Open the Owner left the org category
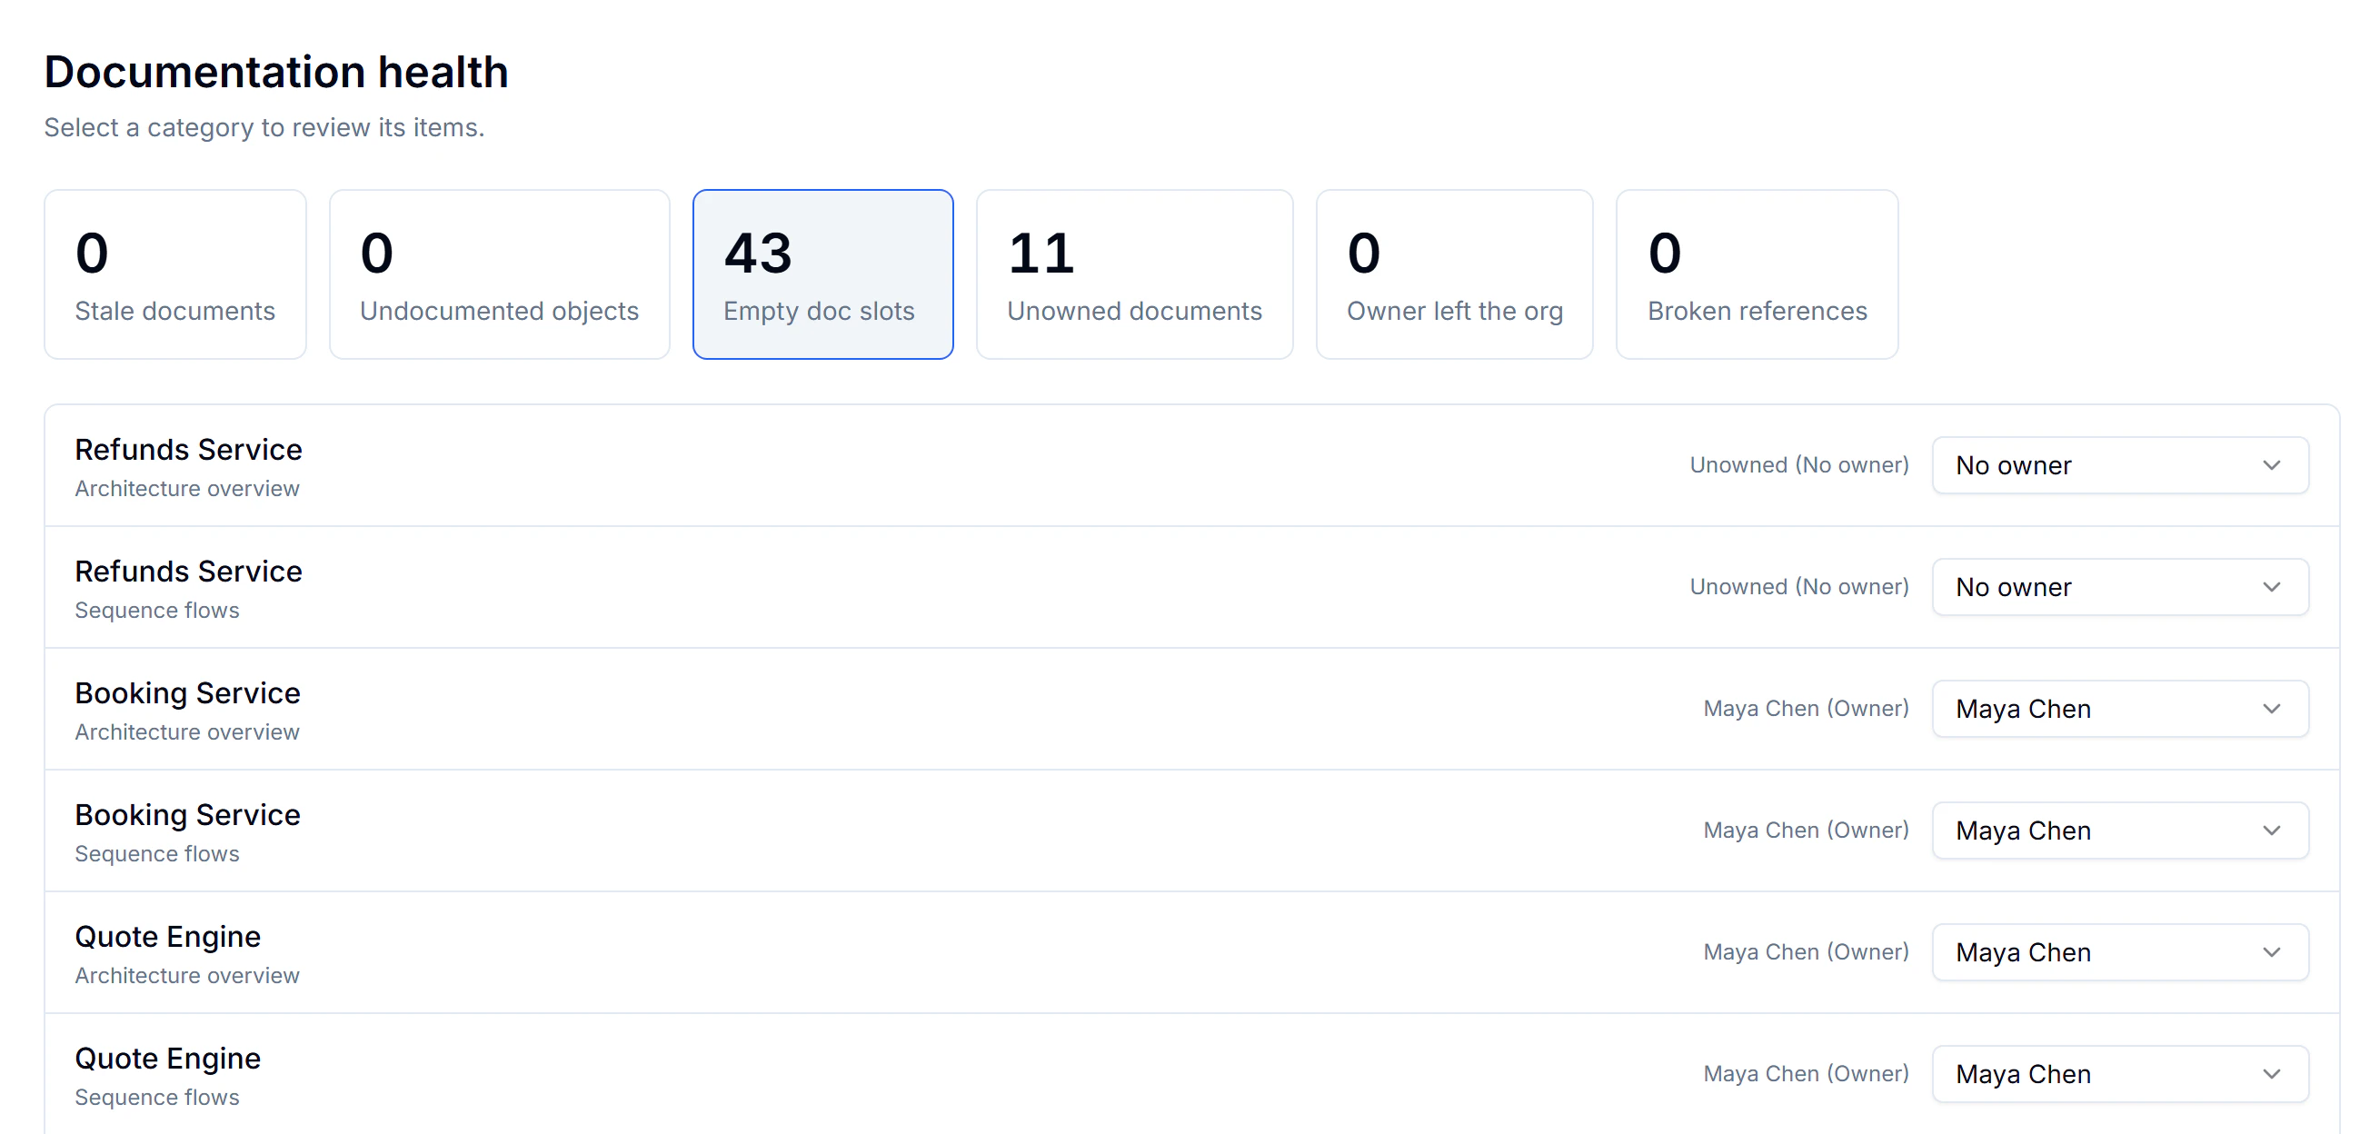 1455,274
